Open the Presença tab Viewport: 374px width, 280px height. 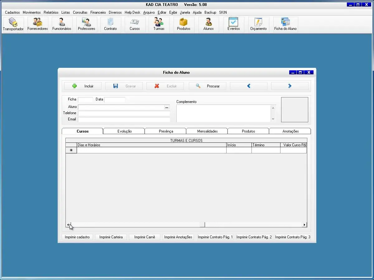pyautogui.click(x=166, y=131)
